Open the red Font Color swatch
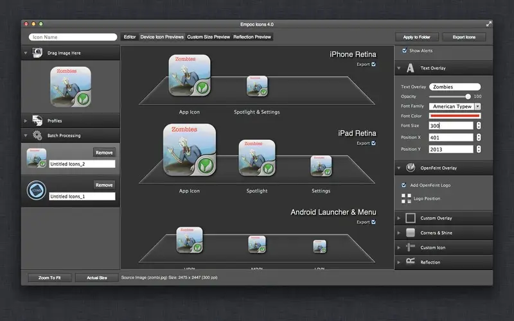Viewport: 514px width, 321px height. click(455, 116)
